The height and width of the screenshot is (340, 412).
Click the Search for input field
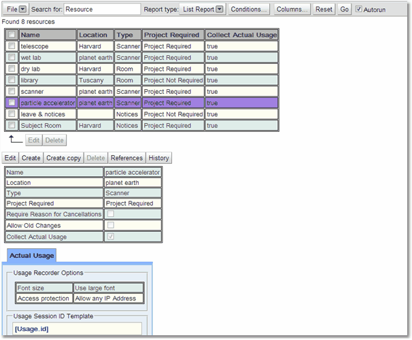[102, 10]
